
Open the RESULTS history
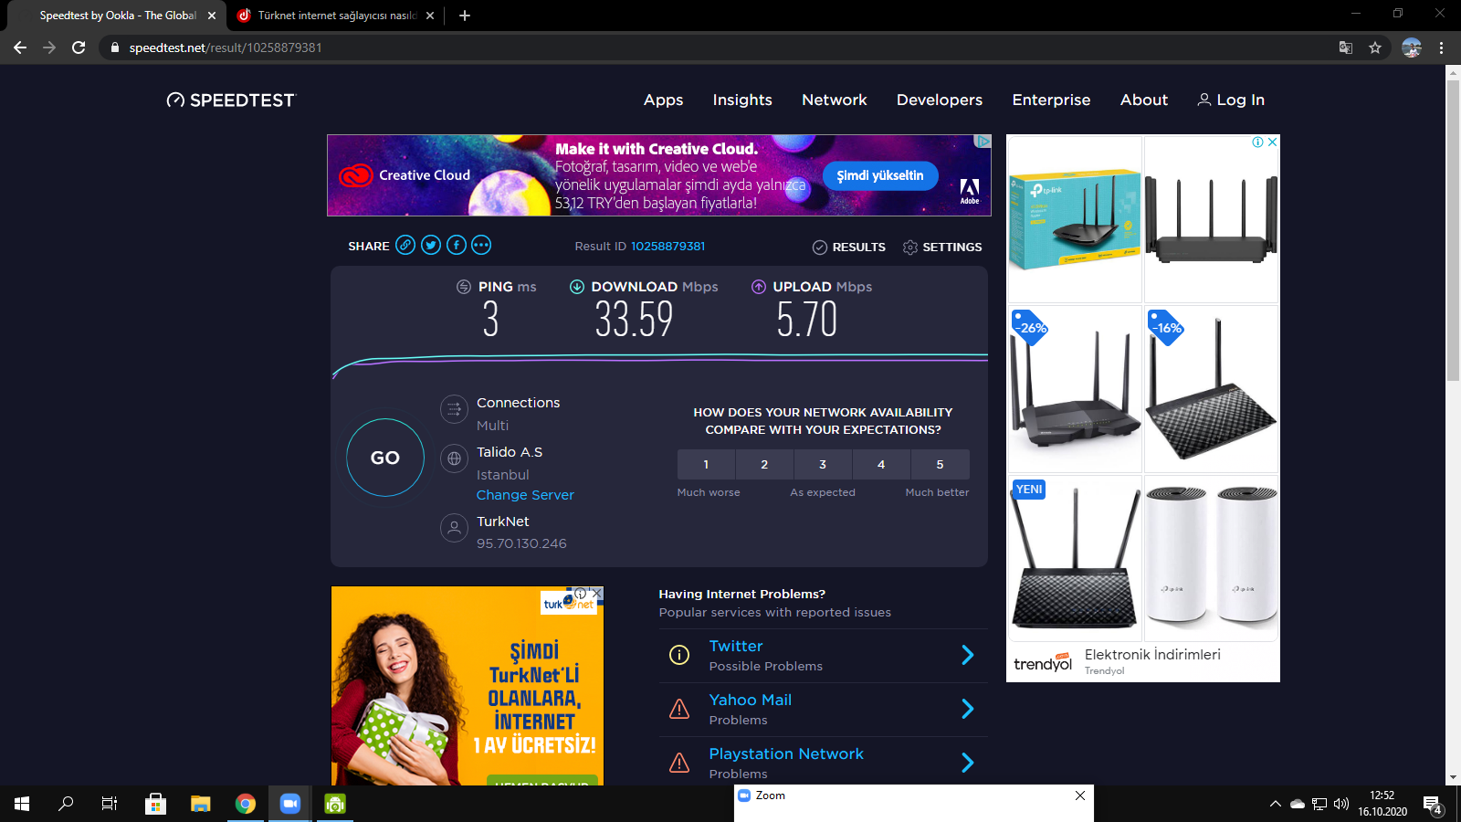849,247
